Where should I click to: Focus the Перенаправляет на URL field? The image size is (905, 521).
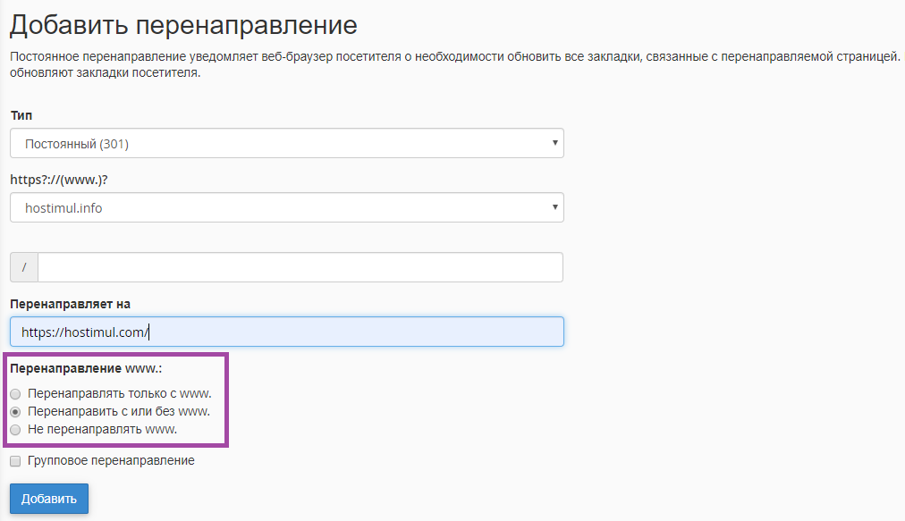click(x=286, y=332)
